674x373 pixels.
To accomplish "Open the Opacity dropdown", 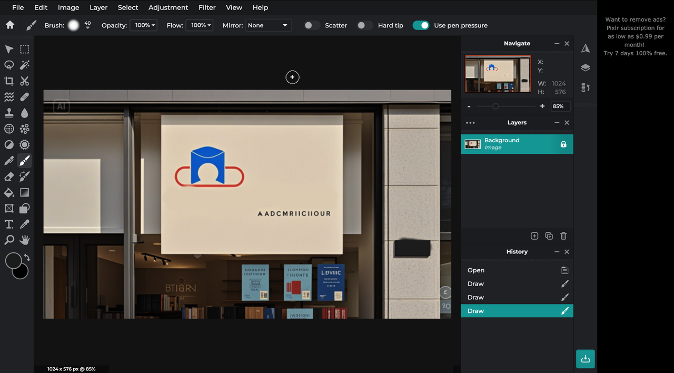I will [x=144, y=25].
